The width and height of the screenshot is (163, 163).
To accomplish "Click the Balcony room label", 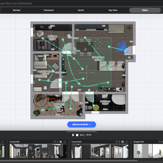I will tap(58, 104).
